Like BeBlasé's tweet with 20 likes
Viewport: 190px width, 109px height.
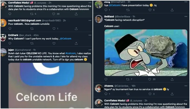tap(150, 79)
